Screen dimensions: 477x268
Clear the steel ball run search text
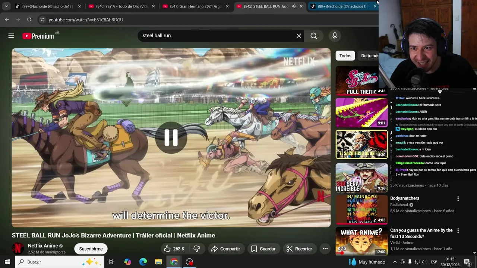[x=298, y=36]
